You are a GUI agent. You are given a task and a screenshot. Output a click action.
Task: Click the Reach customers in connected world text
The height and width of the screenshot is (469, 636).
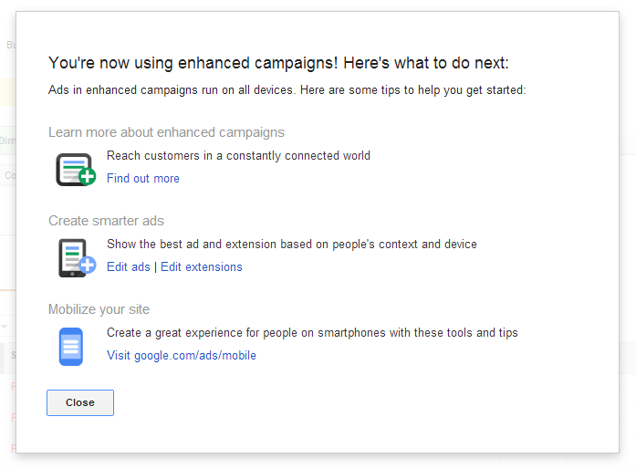238,156
